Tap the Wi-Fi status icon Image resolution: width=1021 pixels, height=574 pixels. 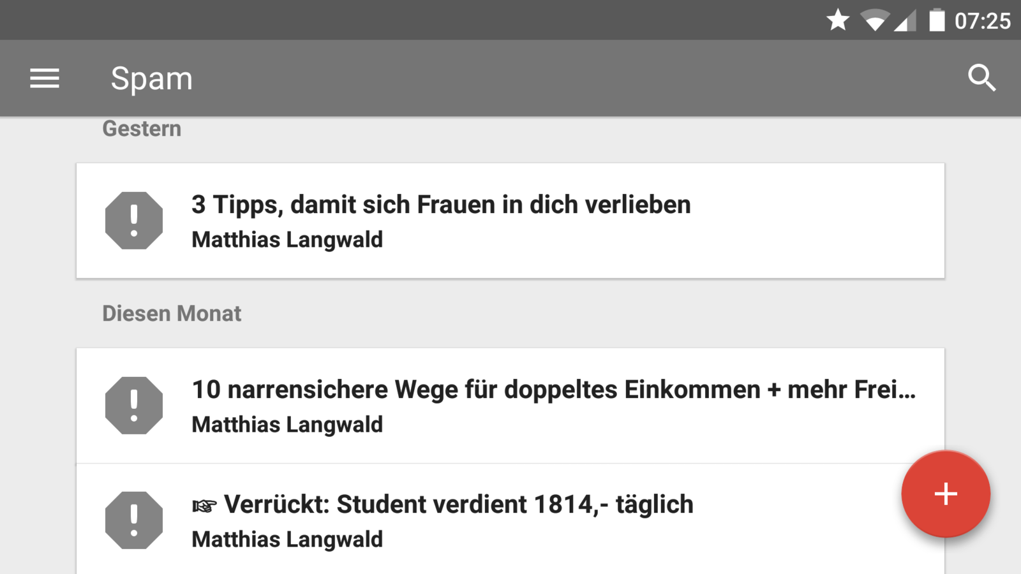click(x=874, y=20)
